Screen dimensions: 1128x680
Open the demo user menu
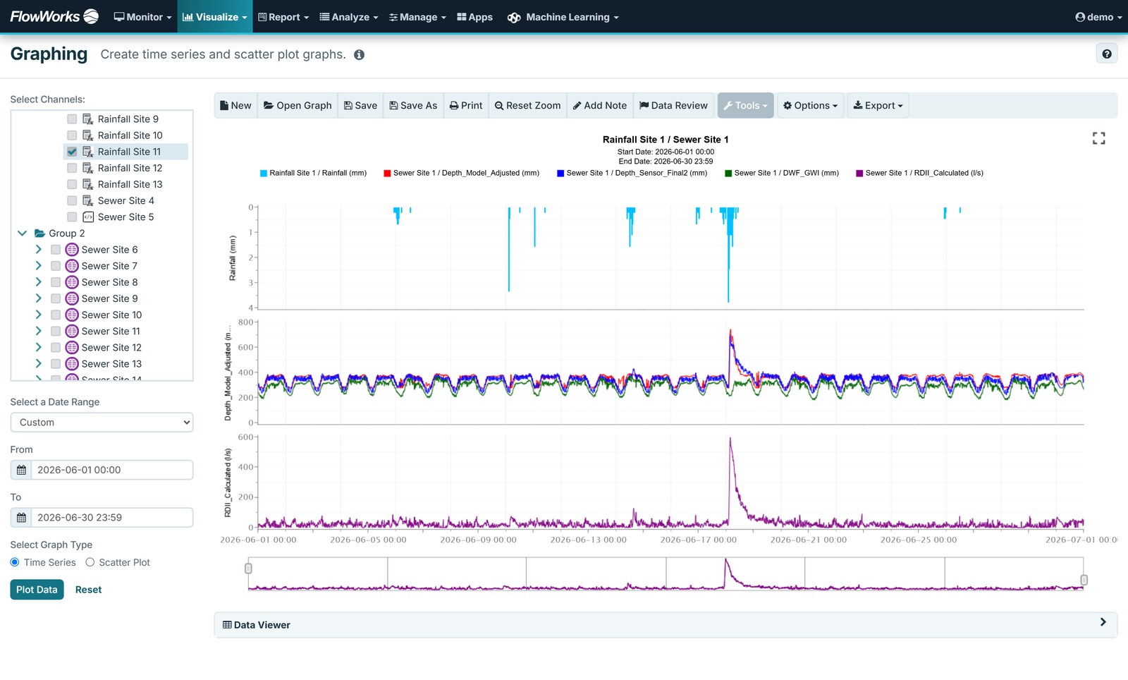pos(1098,17)
